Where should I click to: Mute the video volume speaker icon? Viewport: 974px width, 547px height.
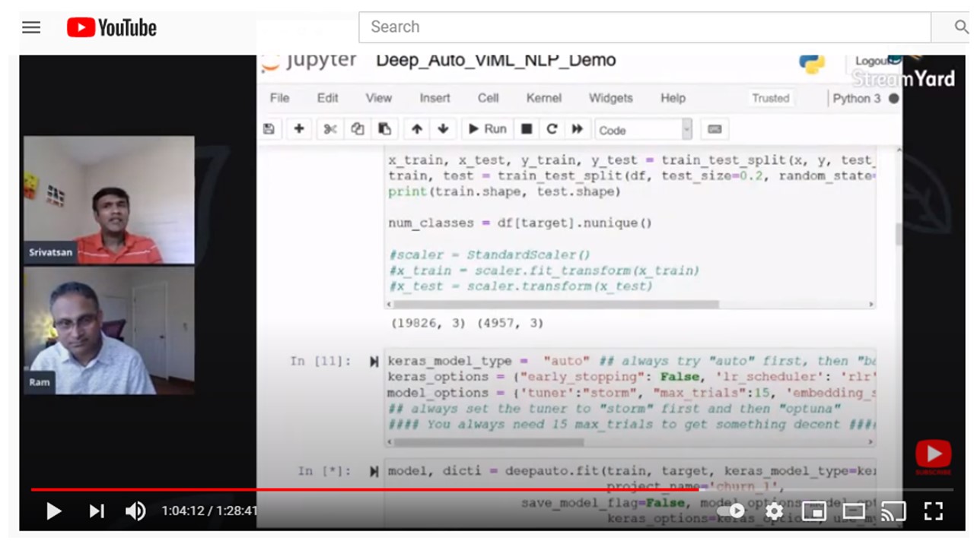(135, 511)
